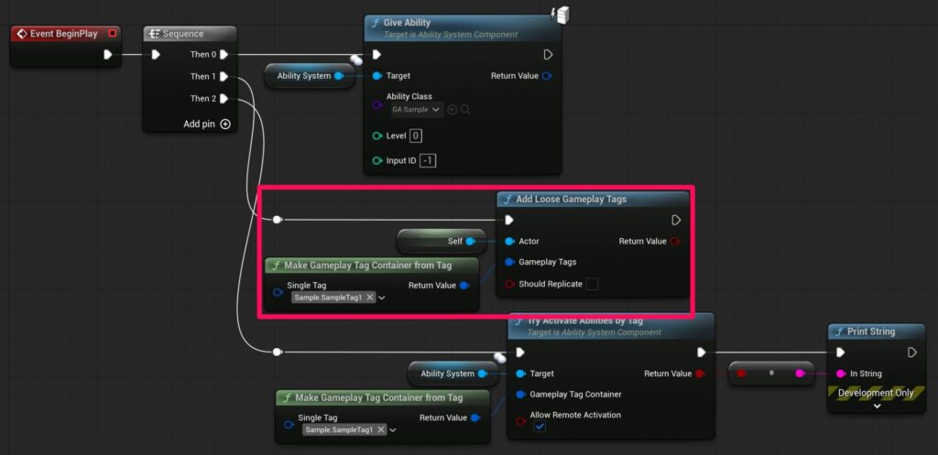
Task: Click the Event BeginPlay red delegate pin
Action: click(112, 34)
